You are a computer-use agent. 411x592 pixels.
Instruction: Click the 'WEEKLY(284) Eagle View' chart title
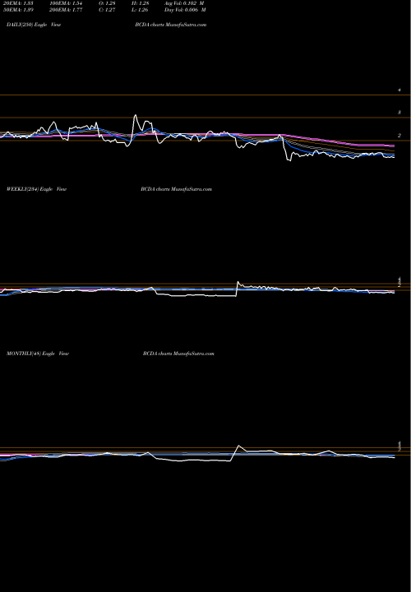point(37,189)
